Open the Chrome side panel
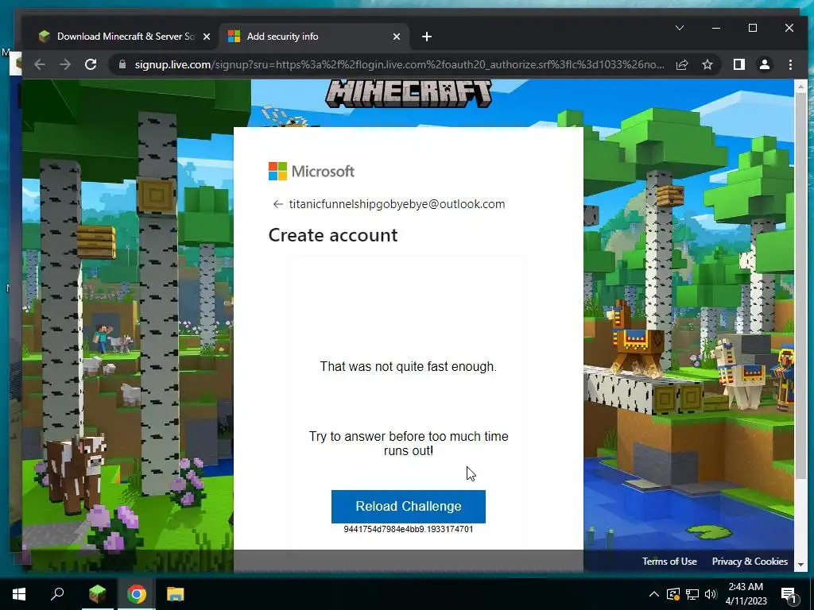This screenshot has width=814, height=610. pyautogui.click(x=739, y=64)
